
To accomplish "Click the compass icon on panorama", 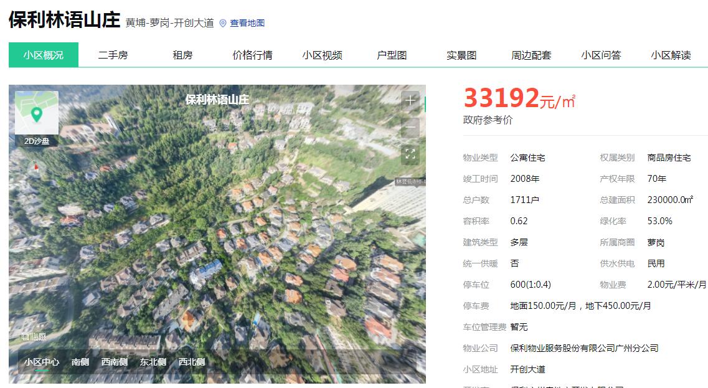I will [36, 168].
